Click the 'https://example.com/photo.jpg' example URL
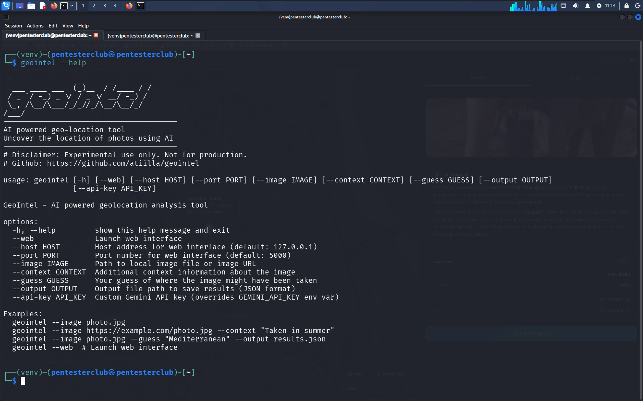This screenshot has width=643, height=401. 150,331
